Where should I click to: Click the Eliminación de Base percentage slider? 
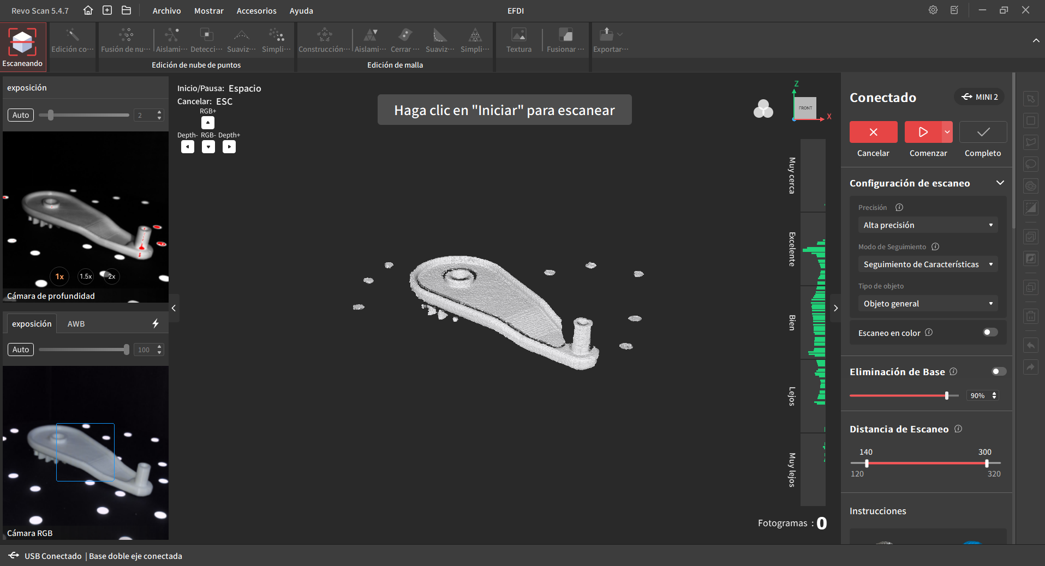tap(904, 396)
